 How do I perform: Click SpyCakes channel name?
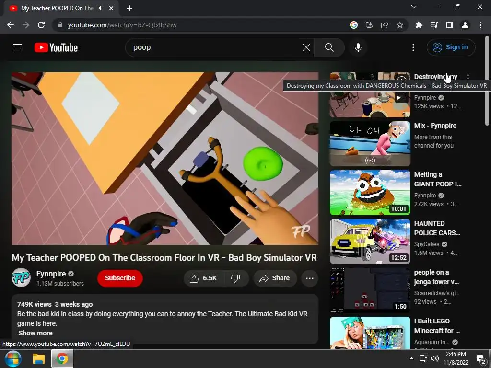point(426,244)
